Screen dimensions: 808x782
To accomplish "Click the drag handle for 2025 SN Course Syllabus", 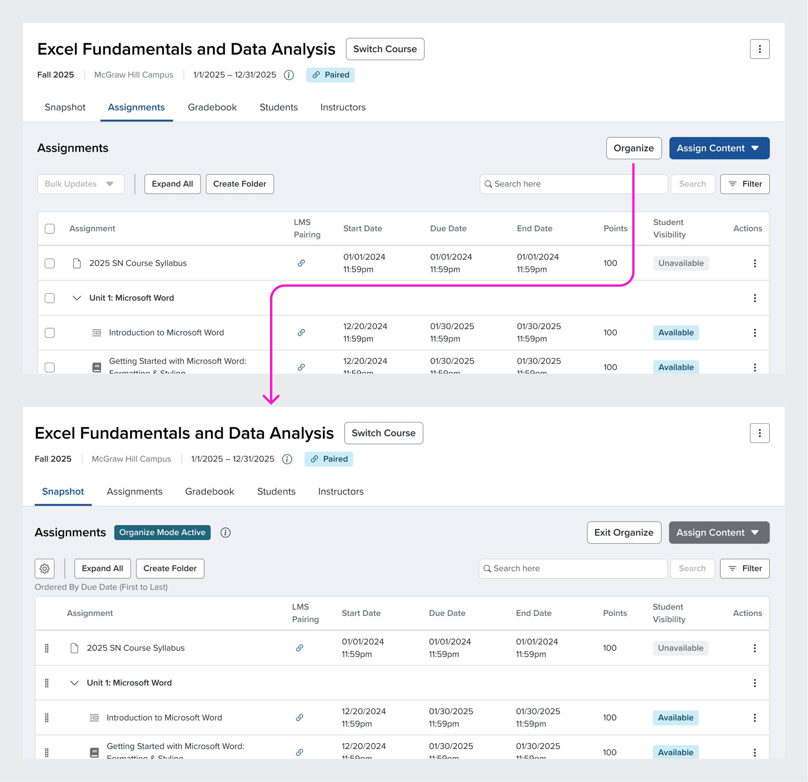I will click(47, 648).
